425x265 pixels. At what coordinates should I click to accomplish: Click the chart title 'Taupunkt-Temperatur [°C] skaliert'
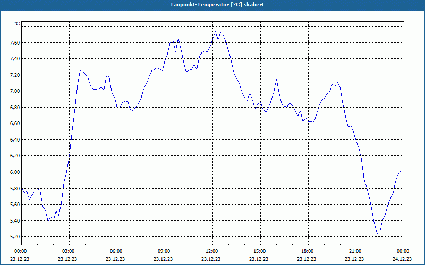pos(217,5)
